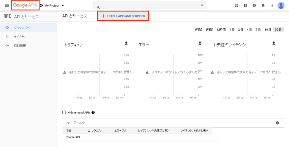Download the エラー chart data
Screen dimensions: 289x147
click(x=200, y=43)
